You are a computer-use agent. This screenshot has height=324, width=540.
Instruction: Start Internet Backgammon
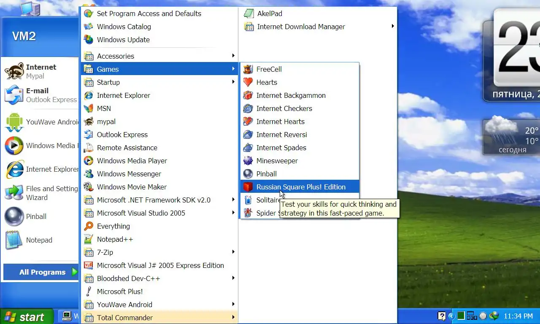point(300,95)
